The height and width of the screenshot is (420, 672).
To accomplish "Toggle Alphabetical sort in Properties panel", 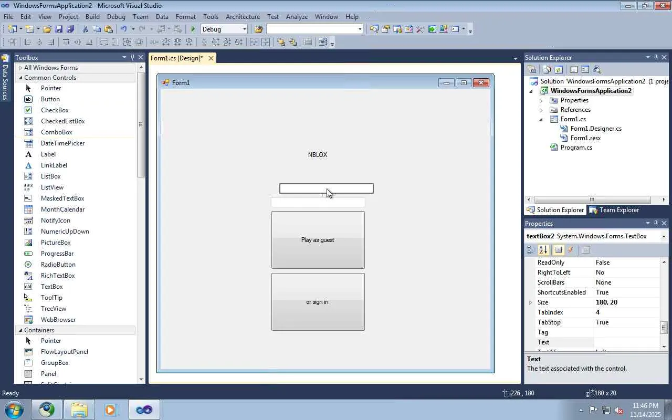I will click(x=543, y=250).
